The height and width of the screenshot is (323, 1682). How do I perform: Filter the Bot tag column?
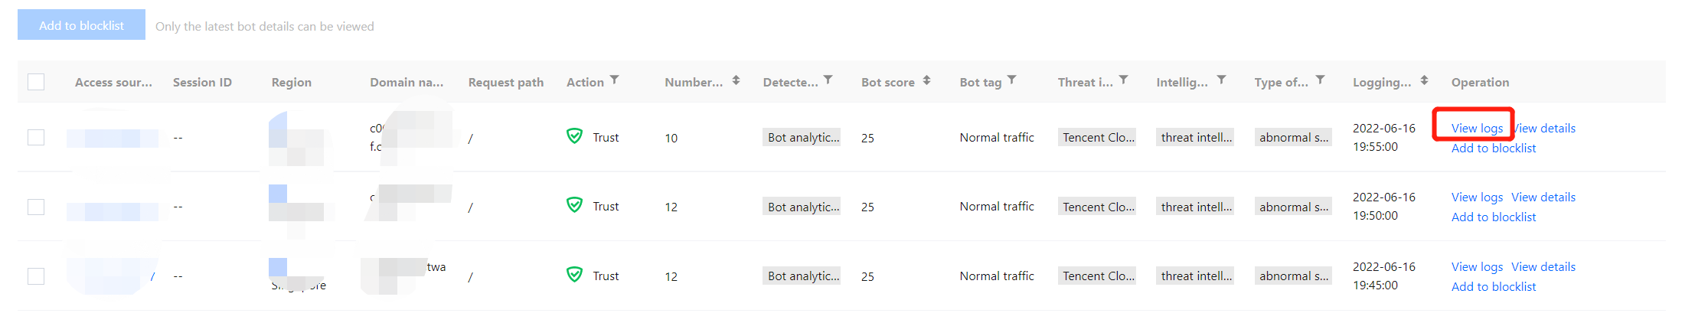(1011, 80)
